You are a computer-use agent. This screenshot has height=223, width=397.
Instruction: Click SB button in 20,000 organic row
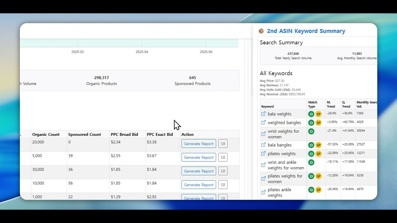click(x=223, y=144)
